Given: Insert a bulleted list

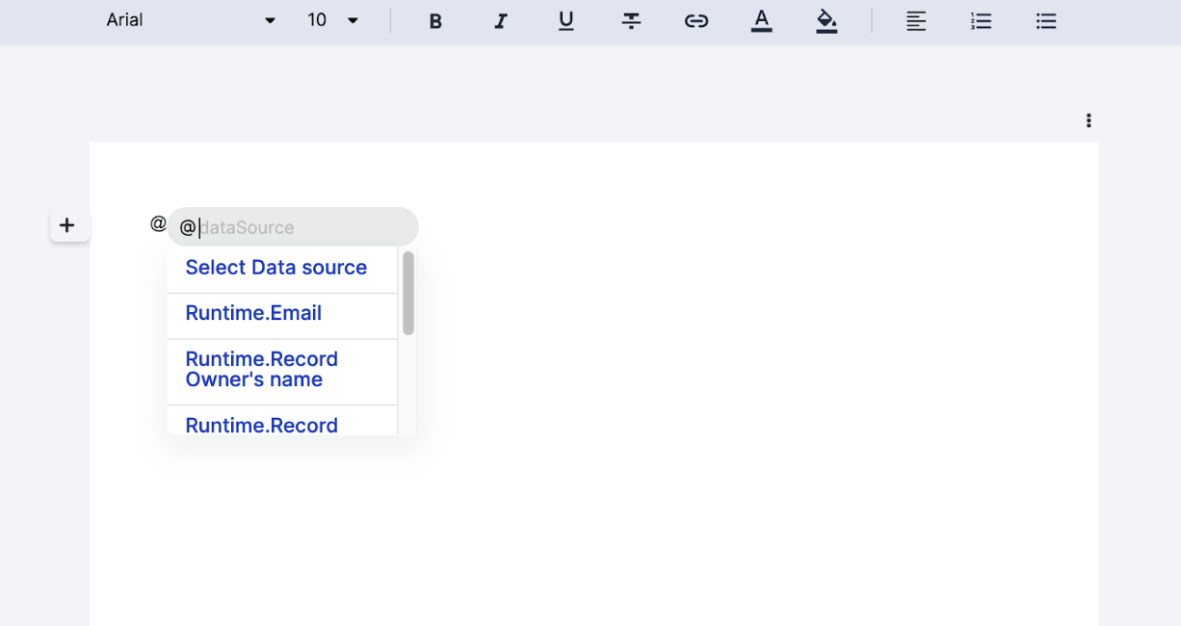Looking at the screenshot, I should pos(1046,21).
